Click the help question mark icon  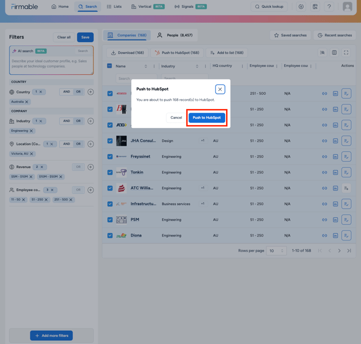click(329, 7)
